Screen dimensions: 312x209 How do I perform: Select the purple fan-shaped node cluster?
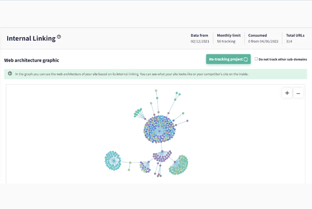[x=162, y=156]
